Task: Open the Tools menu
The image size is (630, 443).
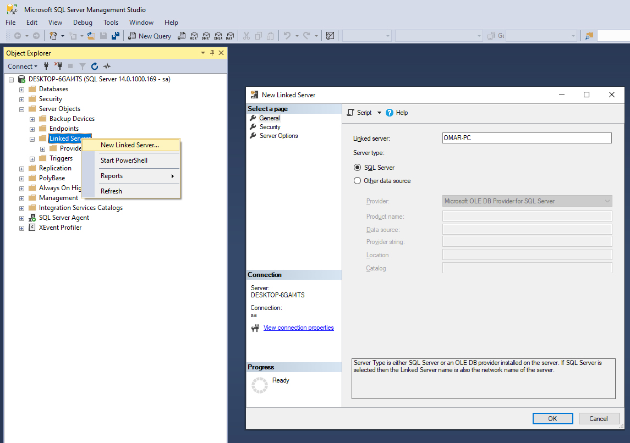Action: tap(111, 23)
